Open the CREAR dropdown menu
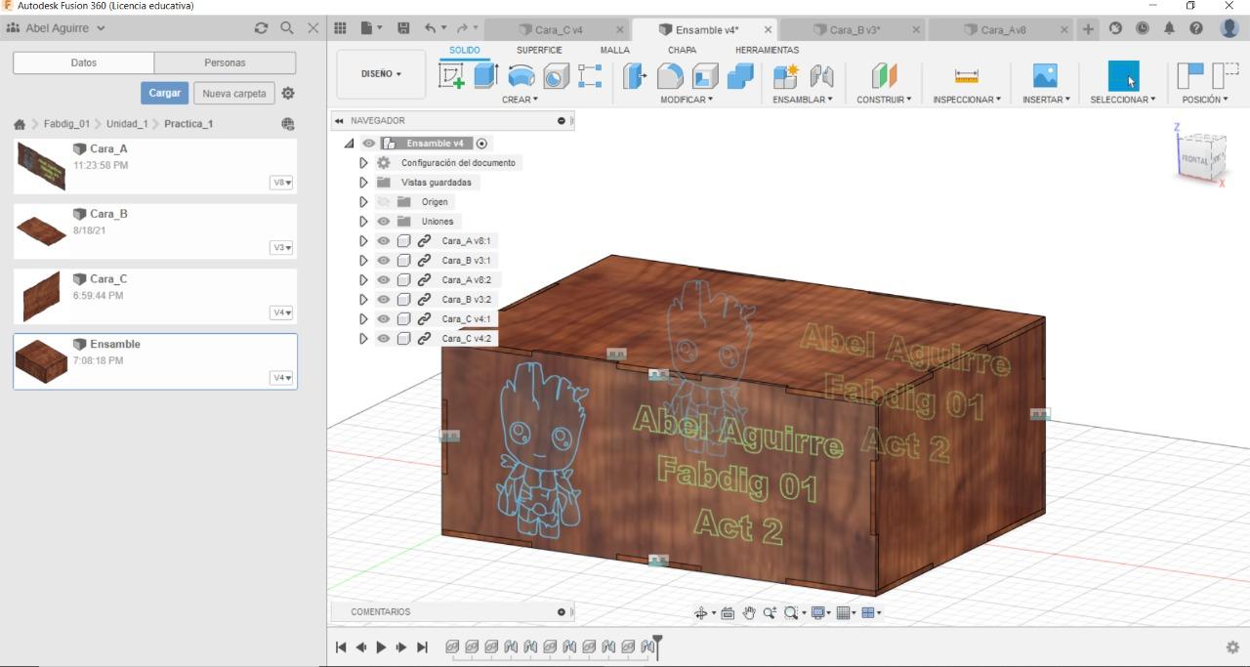This screenshot has width=1250, height=667. pyautogui.click(x=520, y=100)
